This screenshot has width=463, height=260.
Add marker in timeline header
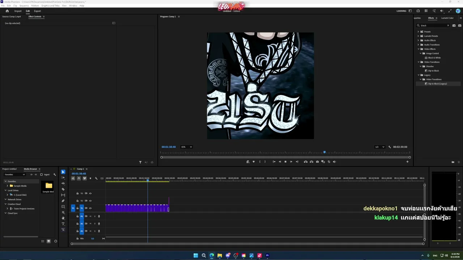tap(90, 178)
